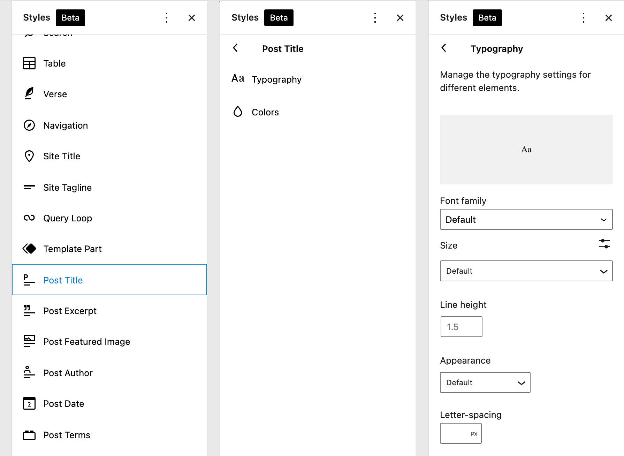Select the Verse feather icon

click(x=29, y=93)
